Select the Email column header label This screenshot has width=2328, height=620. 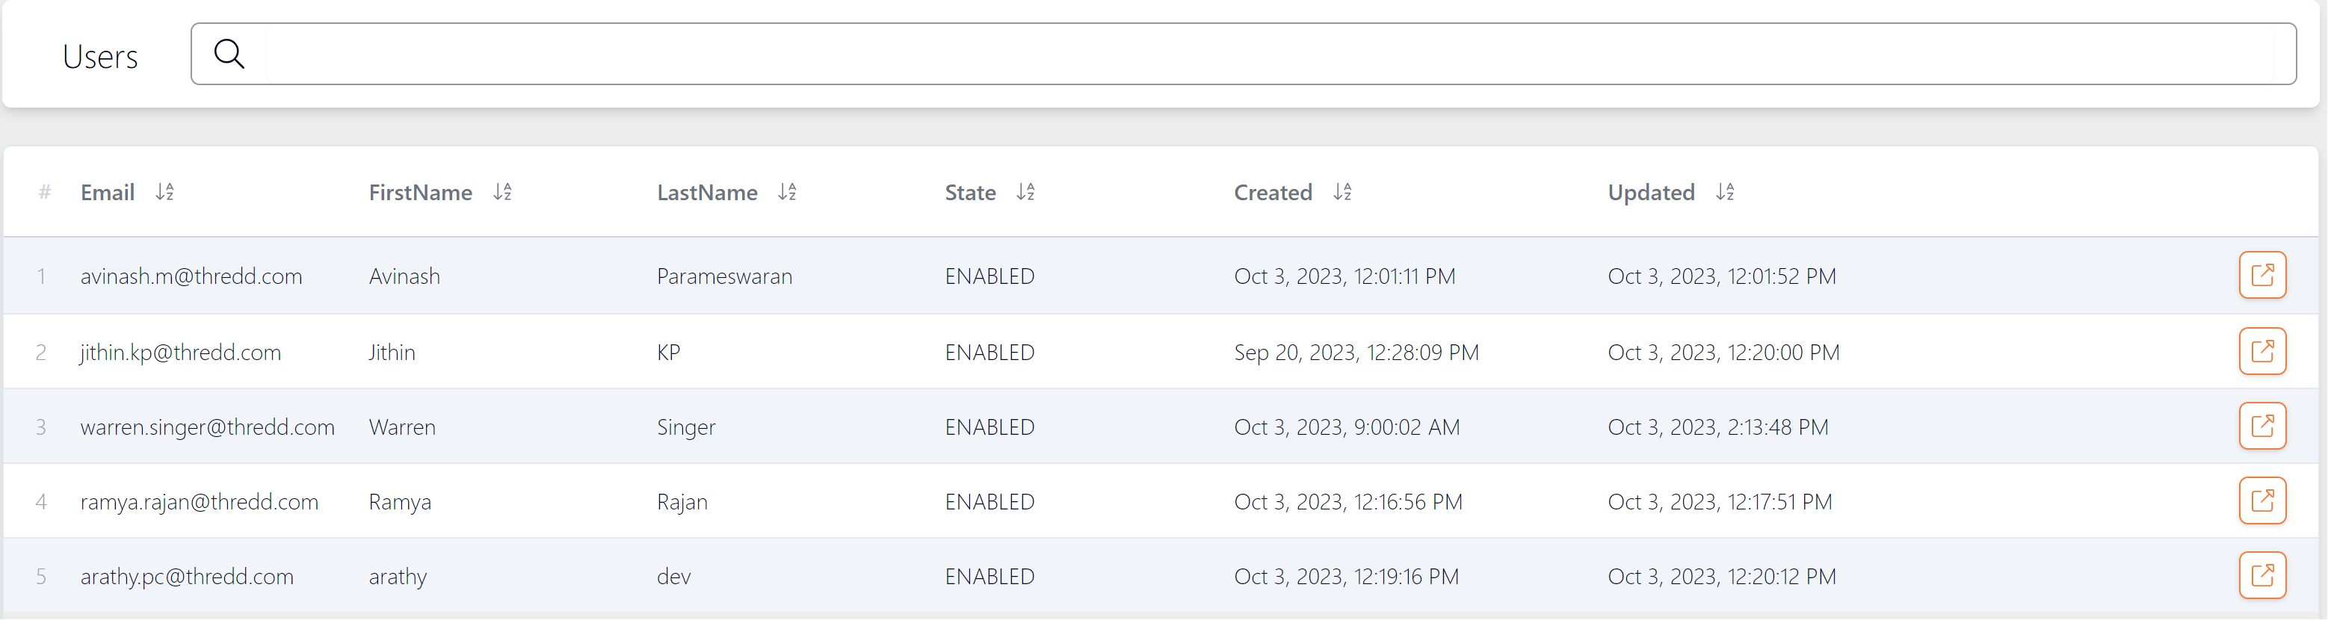pyautogui.click(x=108, y=193)
